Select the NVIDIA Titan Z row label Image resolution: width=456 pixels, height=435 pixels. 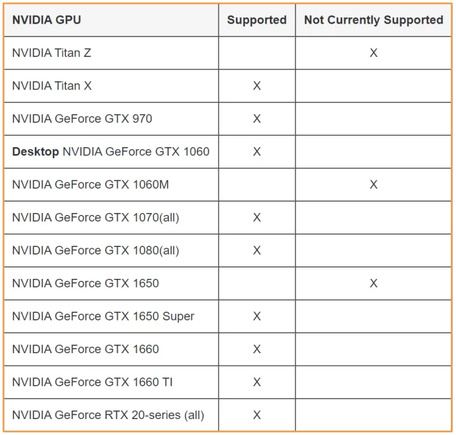(x=52, y=53)
